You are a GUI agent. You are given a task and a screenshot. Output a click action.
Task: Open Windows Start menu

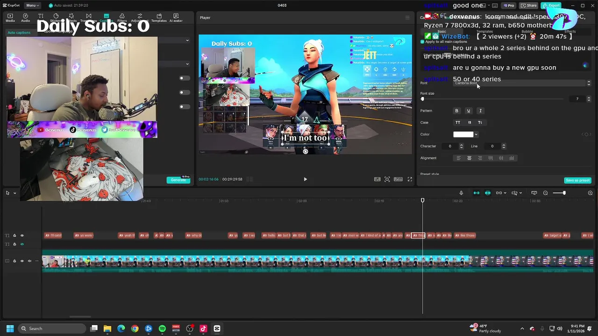pos(10,329)
